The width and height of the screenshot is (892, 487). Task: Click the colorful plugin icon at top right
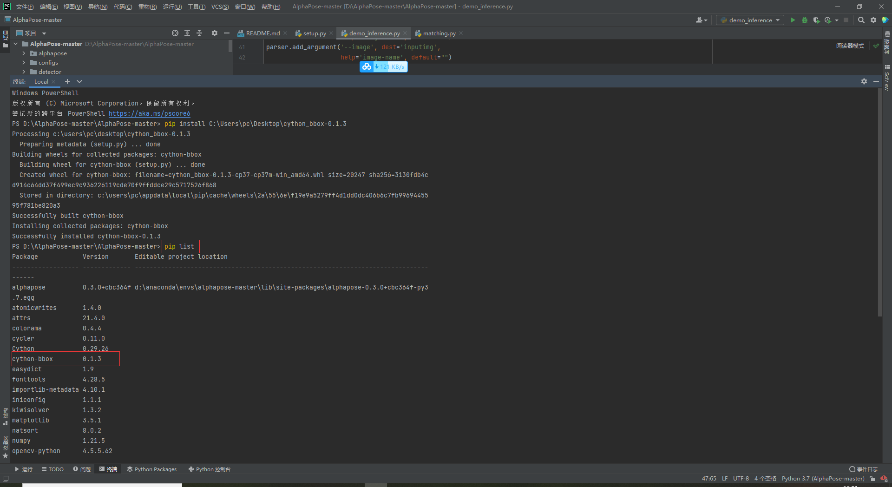click(x=885, y=20)
